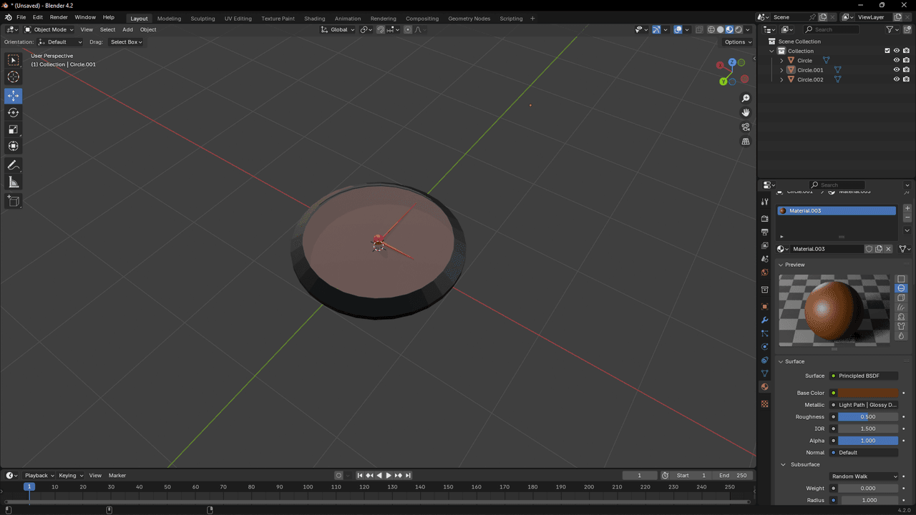
Task: Toggle camera view icon in viewport
Action: (x=746, y=127)
